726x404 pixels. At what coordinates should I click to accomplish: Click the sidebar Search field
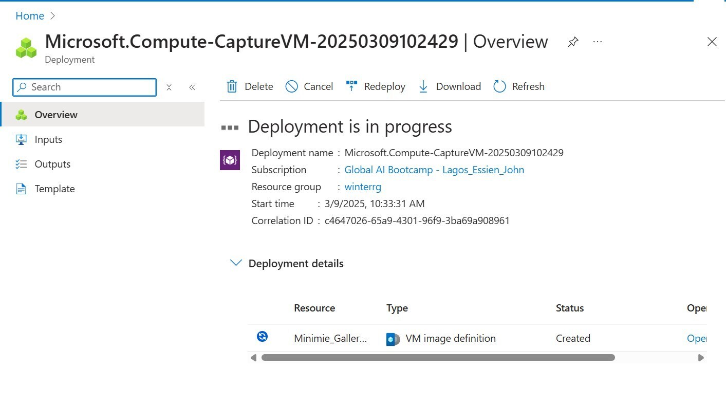pos(84,87)
